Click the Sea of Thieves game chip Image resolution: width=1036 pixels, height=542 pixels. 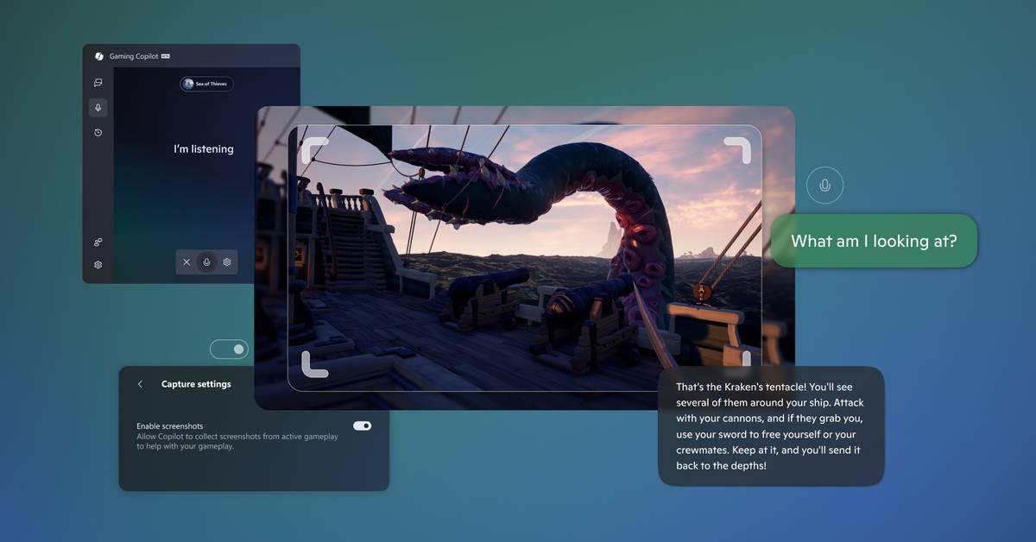click(206, 84)
